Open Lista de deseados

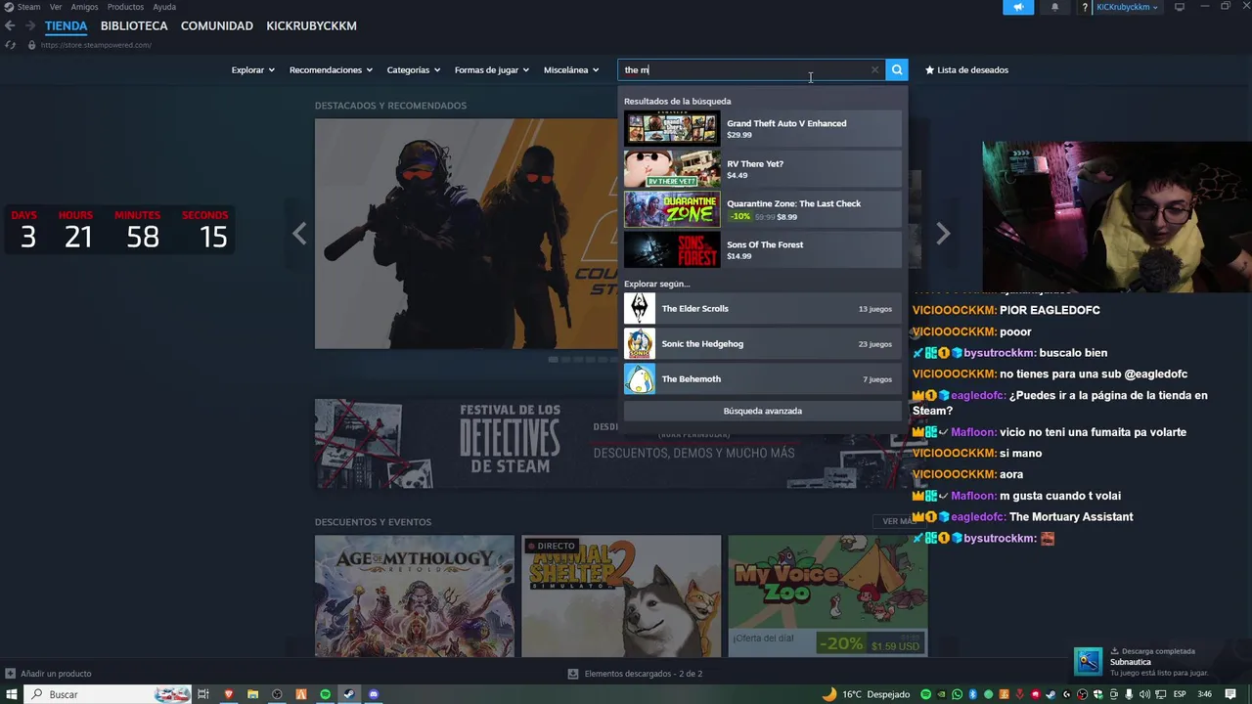pyautogui.click(x=966, y=69)
